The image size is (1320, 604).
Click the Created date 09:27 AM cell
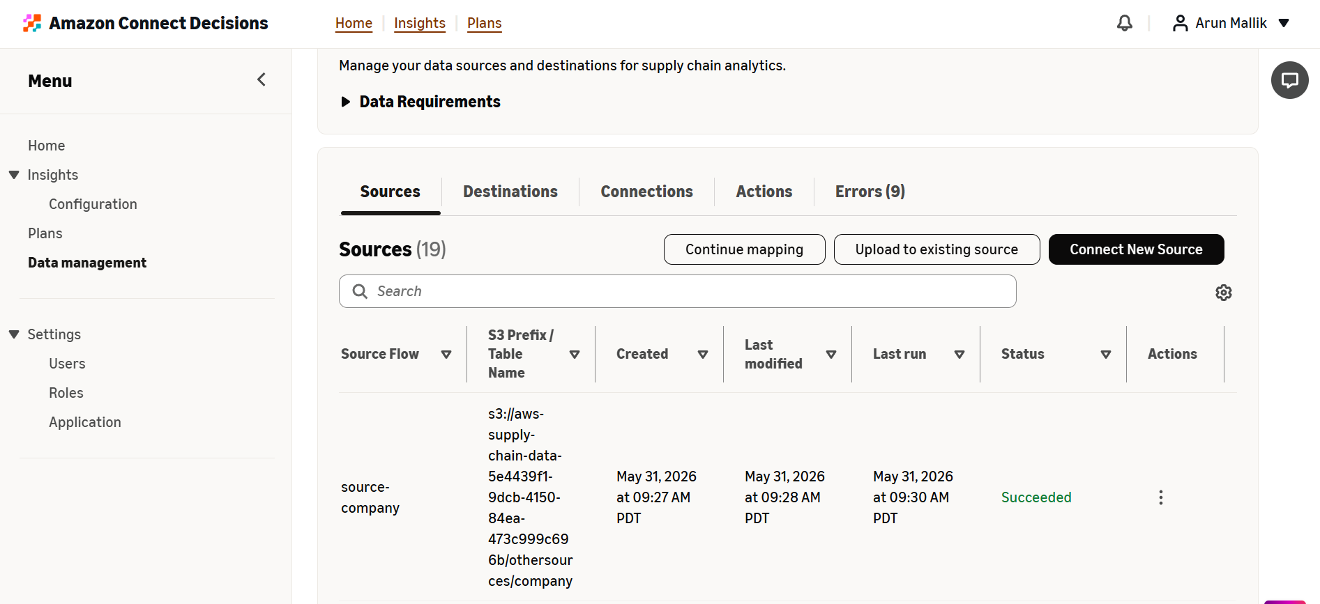(656, 497)
